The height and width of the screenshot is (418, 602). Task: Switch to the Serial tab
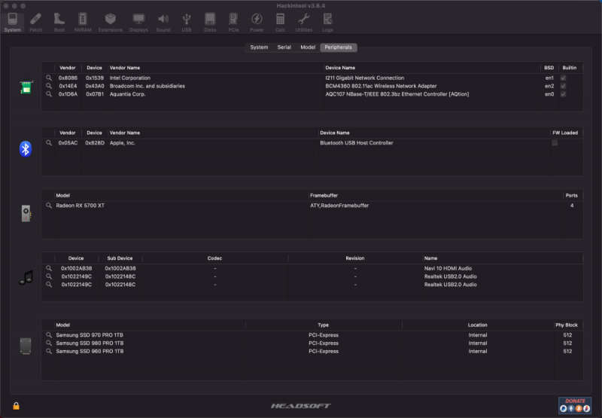284,47
